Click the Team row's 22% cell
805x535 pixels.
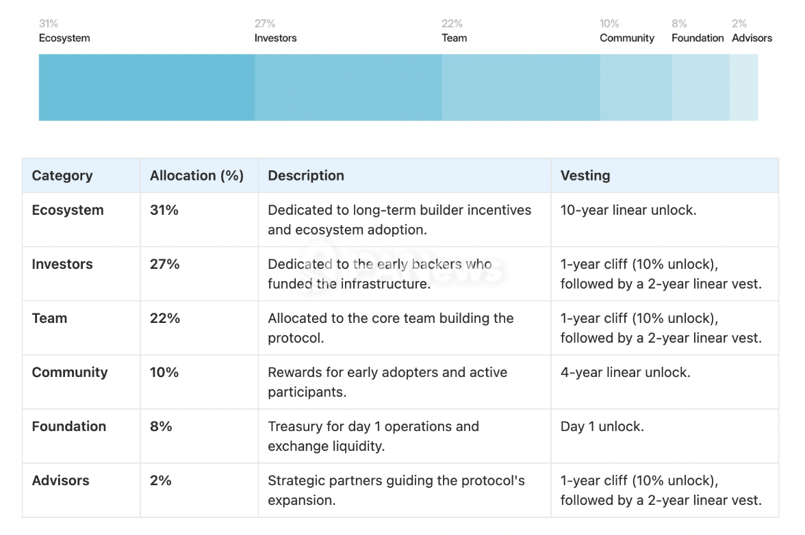pyautogui.click(x=165, y=319)
